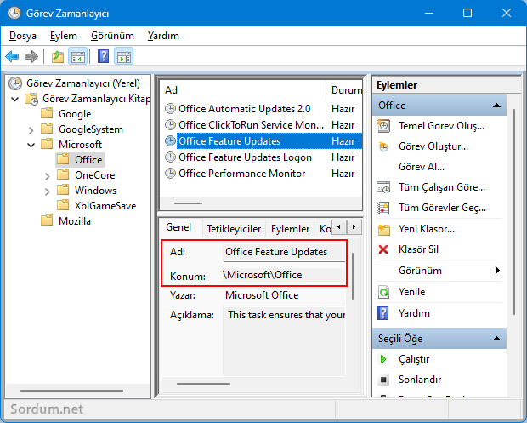527x423 pixels.
Task: Click Temel Görev Oluş... action text
Action: coord(441,126)
